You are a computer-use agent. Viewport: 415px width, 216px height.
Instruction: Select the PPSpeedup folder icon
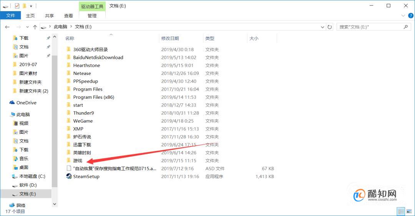68,81
